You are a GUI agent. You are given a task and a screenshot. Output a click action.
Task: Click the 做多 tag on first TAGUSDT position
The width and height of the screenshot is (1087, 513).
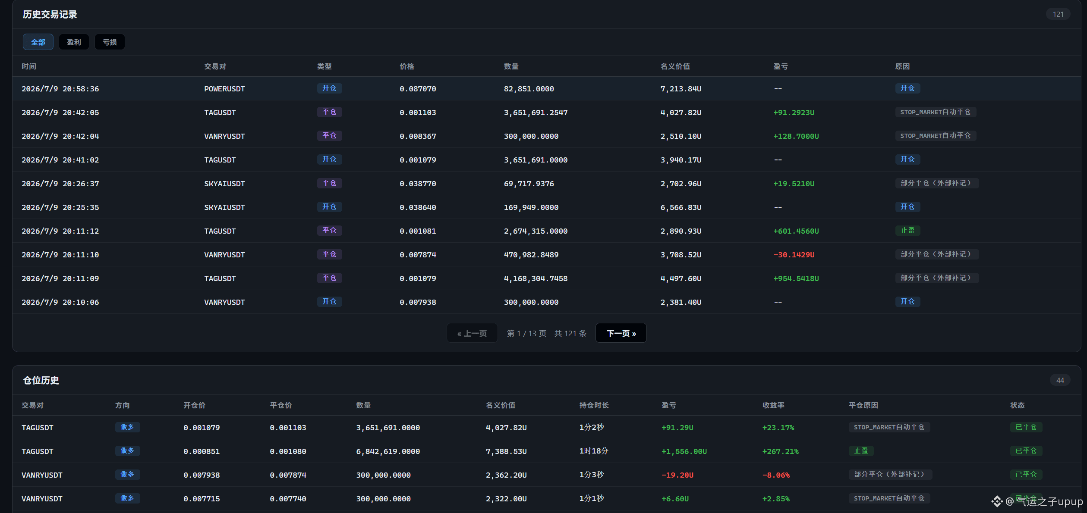pos(127,427)
